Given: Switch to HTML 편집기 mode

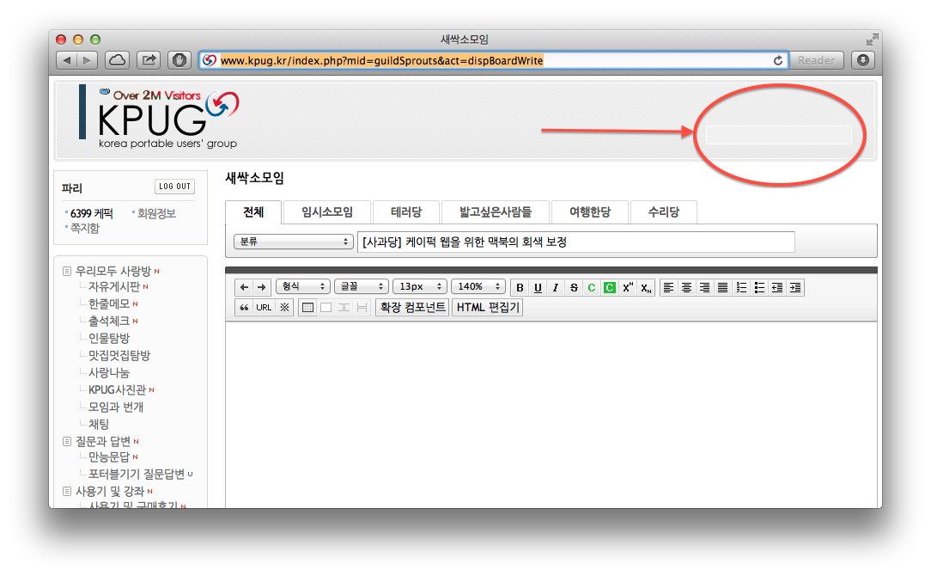Looking at the screenshot, I should 488,307.
